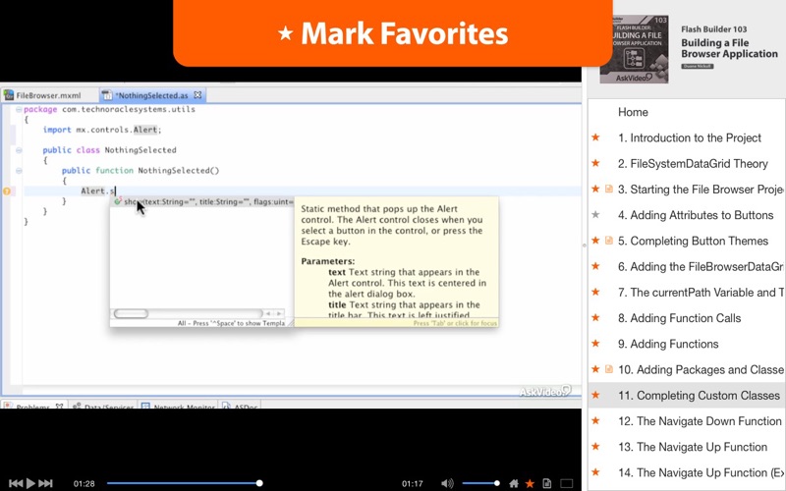
Task: Toggle favorite star for 12. The Navigate Down Function
Action: 595,421
